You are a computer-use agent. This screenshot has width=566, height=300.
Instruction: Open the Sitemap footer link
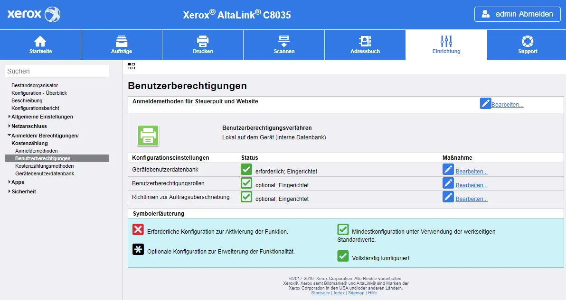356,293
